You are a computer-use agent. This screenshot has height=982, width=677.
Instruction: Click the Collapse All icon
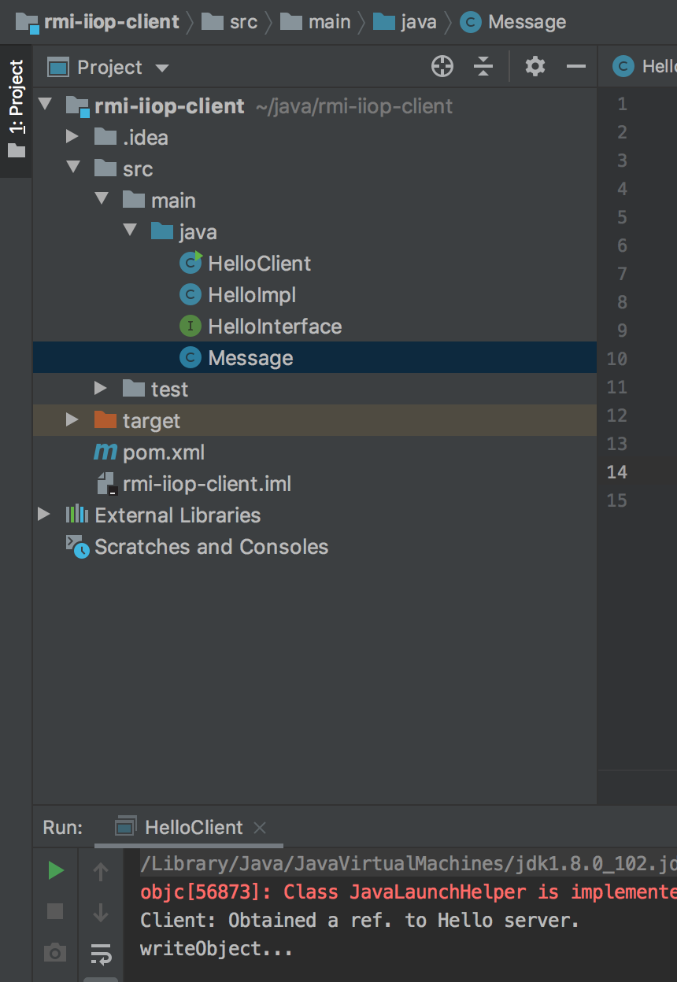coord(483,67)
